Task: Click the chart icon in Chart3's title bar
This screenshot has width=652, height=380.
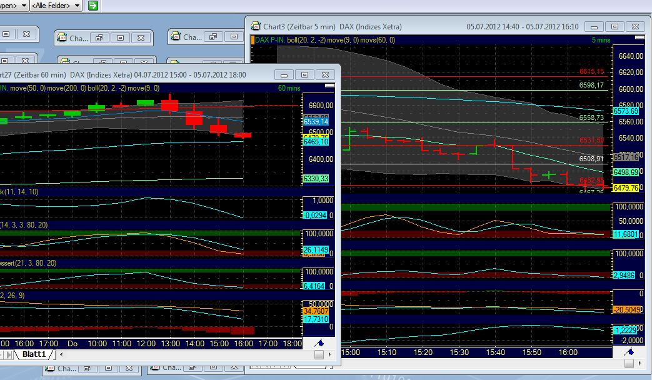Action: click(x=254, y=26)
